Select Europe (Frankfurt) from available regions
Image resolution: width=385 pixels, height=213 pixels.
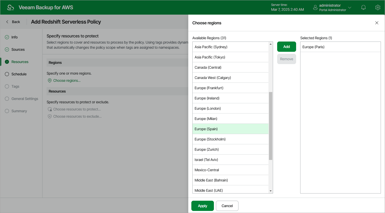(209, 88)
